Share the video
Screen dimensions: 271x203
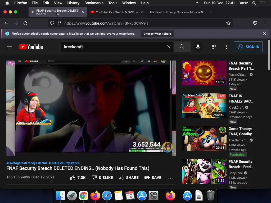129,178
